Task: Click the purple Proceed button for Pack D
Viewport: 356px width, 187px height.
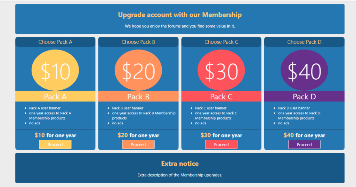Action: [x=304, y=144]
